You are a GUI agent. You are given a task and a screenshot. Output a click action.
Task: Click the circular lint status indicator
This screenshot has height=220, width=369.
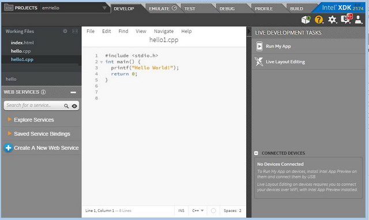(x=213, y=211)
